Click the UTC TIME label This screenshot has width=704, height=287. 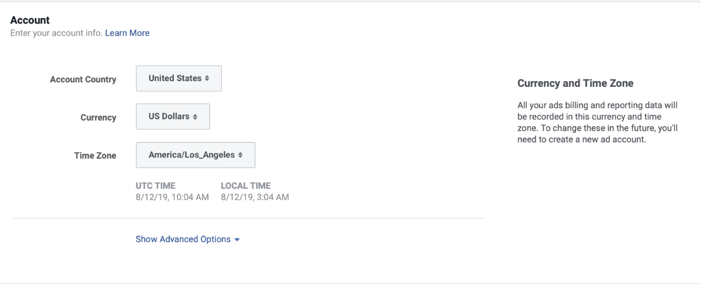pos(155,186)
